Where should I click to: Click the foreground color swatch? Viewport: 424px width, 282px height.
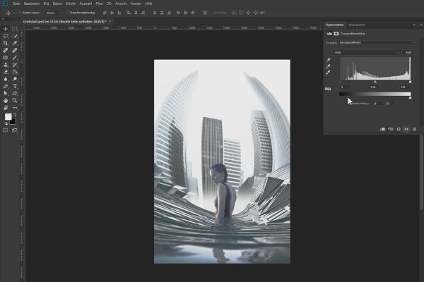pos(8,116)
